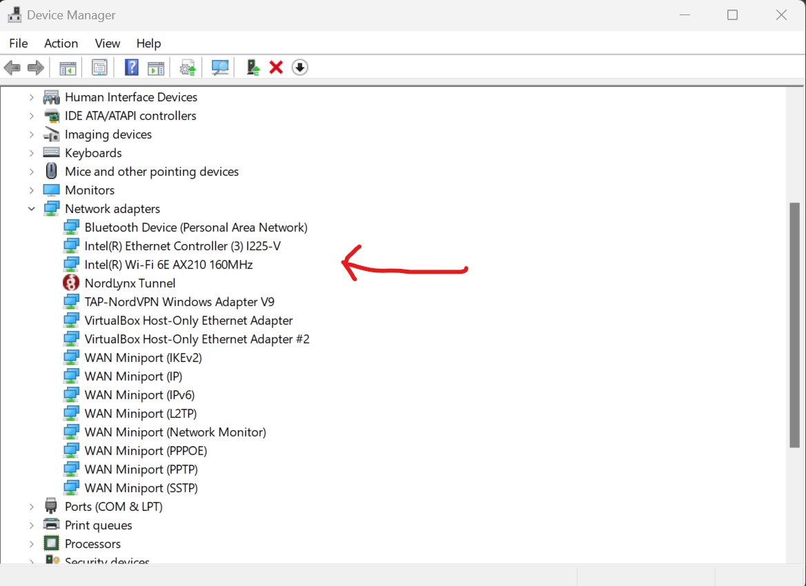Expand the Monitors chevron
This screenshot has width=806, height=586.
(x=31, y=190)
